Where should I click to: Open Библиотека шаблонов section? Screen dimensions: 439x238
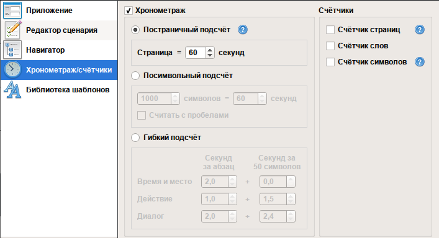[59, 90]
